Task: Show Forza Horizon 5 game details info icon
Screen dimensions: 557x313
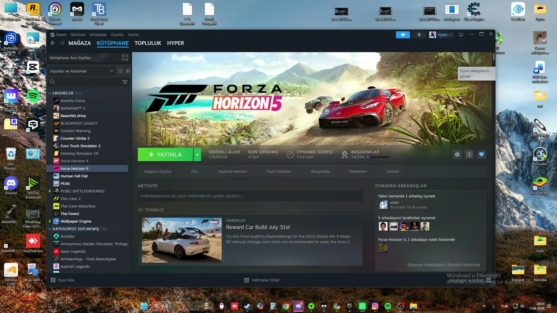Action: click(469, 154)
